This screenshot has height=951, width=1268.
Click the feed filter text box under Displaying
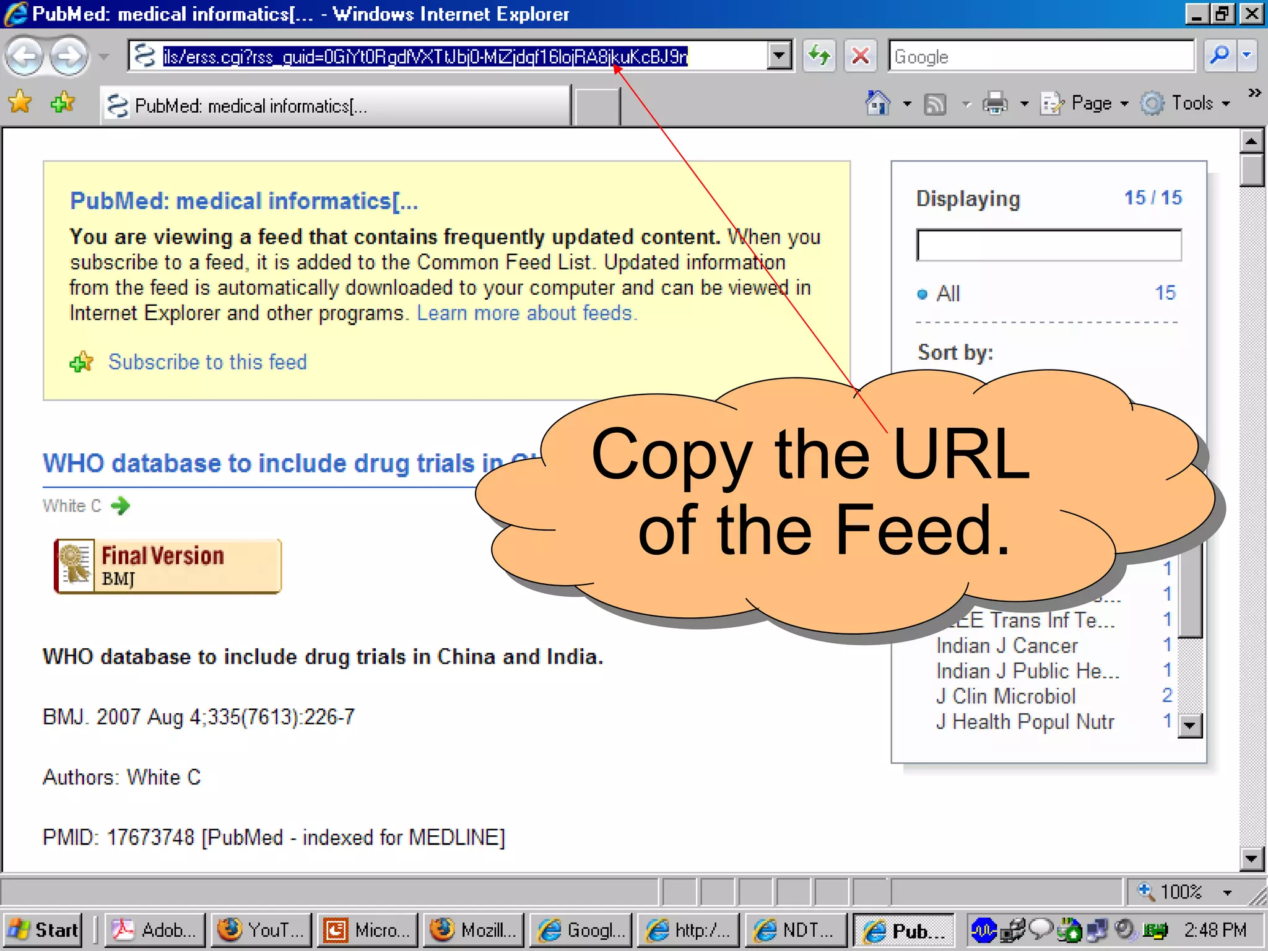click(x=1049, y=245)
